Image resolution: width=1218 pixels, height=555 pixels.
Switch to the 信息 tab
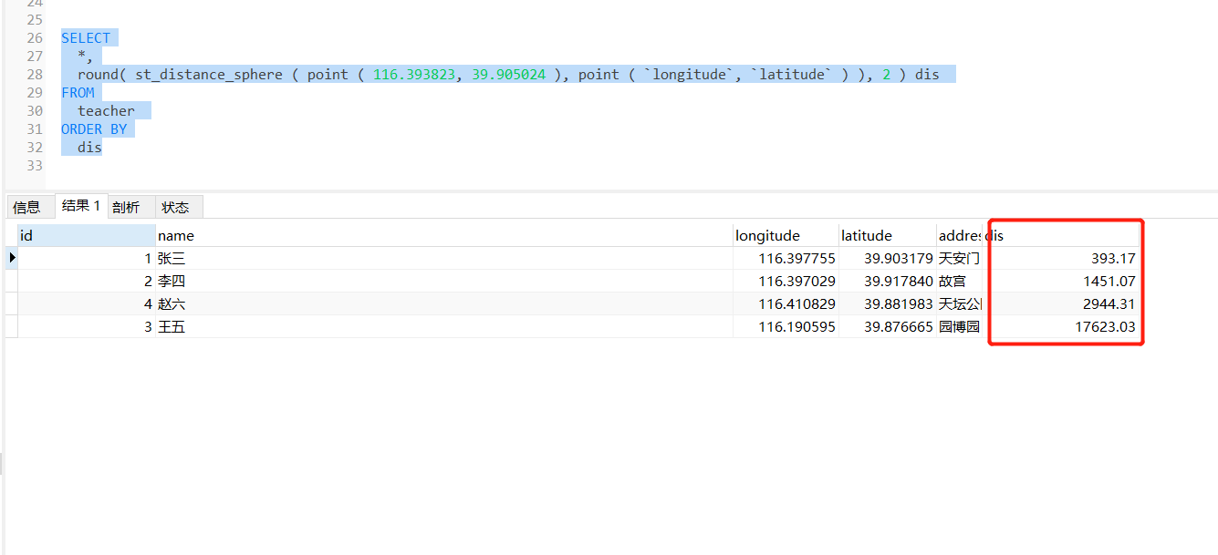tap(26, 207)
